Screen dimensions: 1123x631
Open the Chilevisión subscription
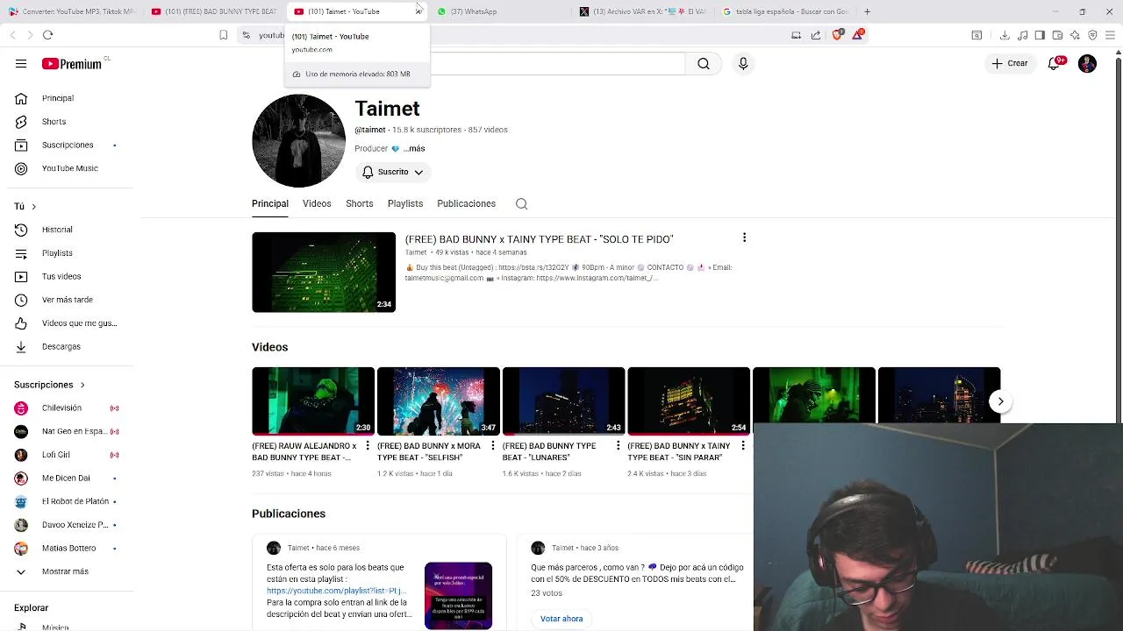tap(61, 408)
